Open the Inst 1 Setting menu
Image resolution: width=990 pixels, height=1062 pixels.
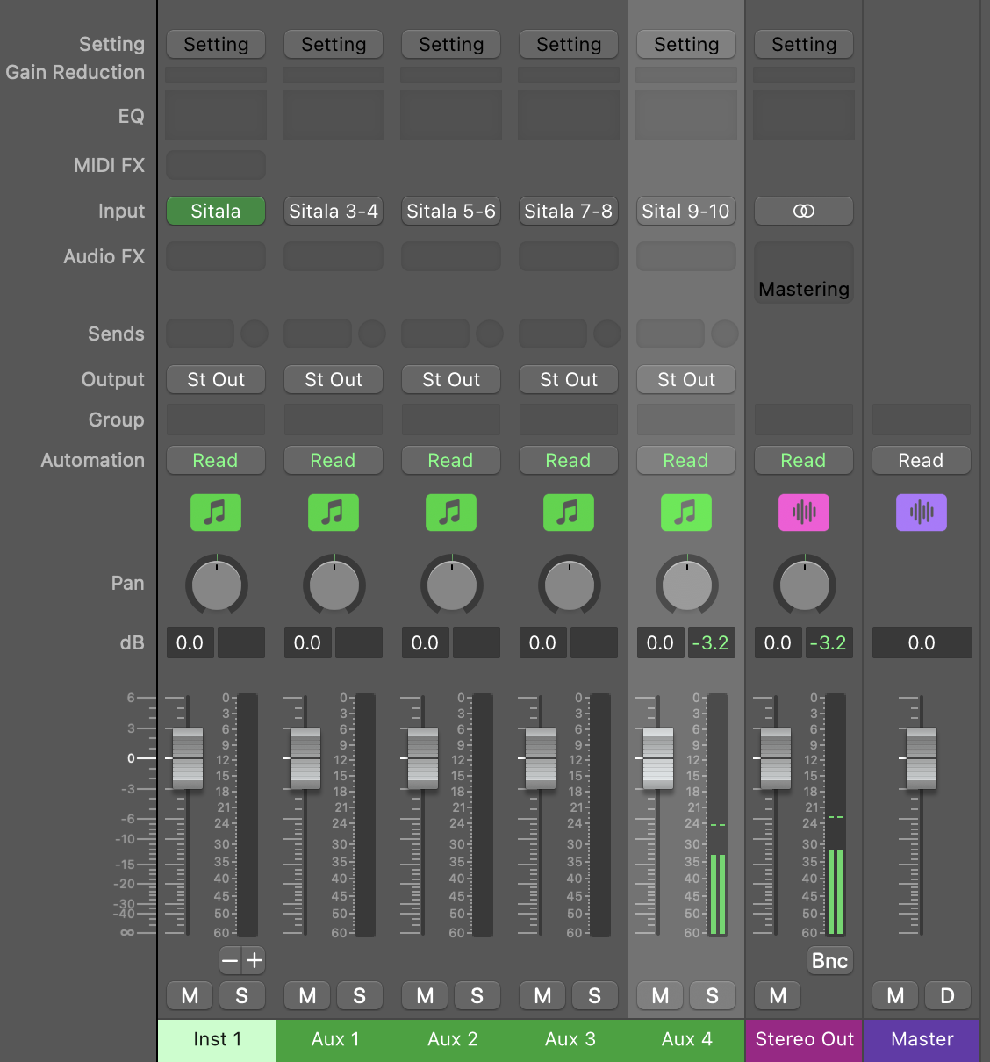coord(216,44)
